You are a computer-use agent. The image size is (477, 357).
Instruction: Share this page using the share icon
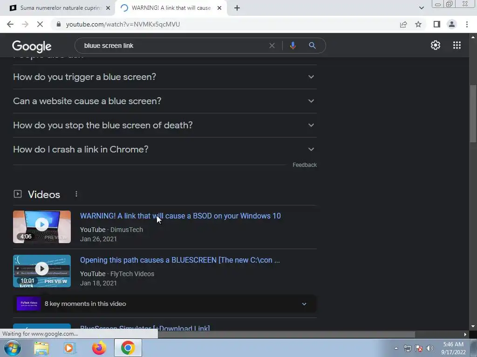pyautogui.click(x=403, y=24)
